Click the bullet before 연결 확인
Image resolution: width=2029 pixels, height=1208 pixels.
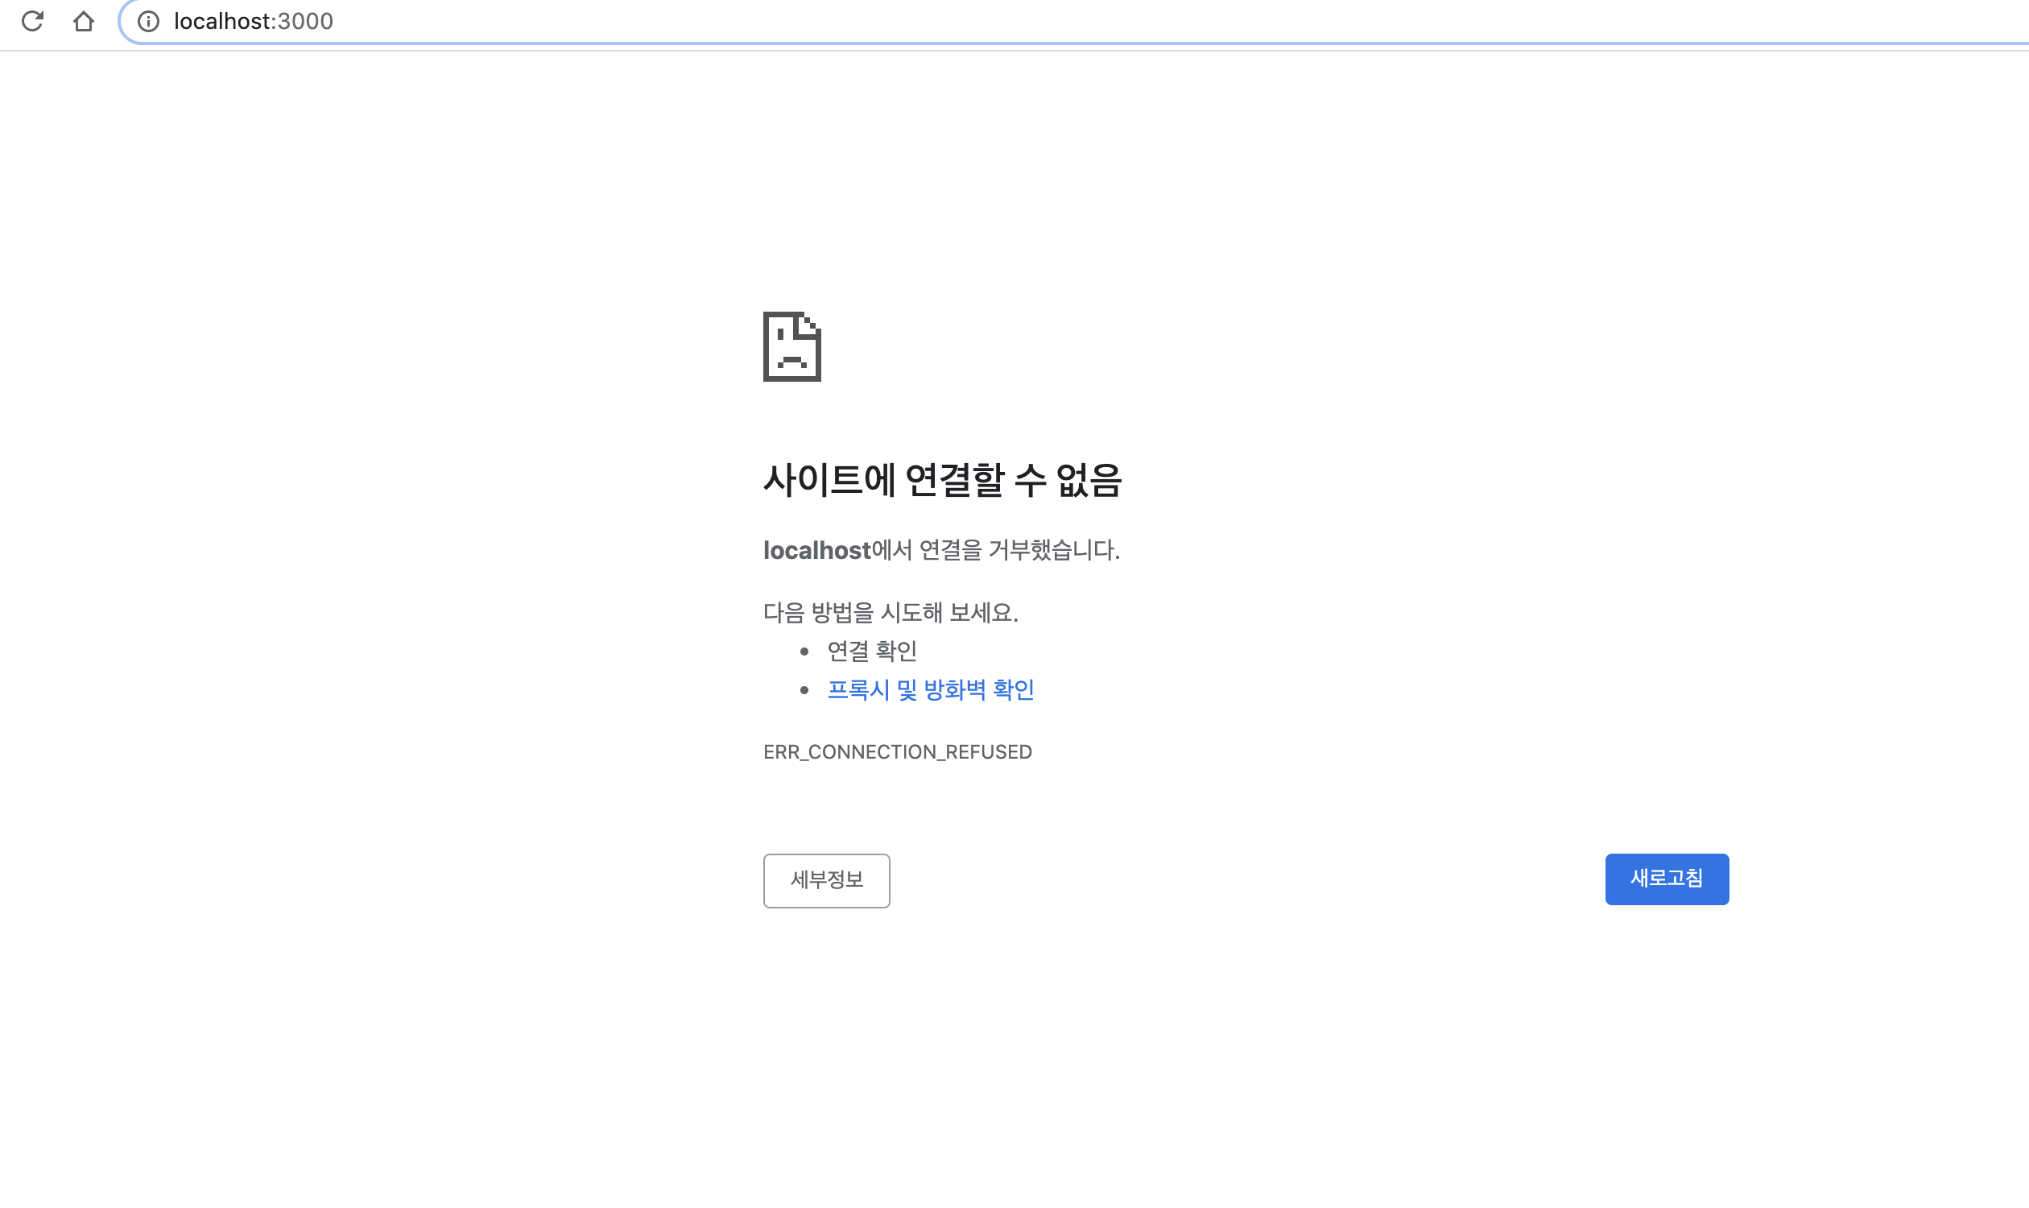804,651
